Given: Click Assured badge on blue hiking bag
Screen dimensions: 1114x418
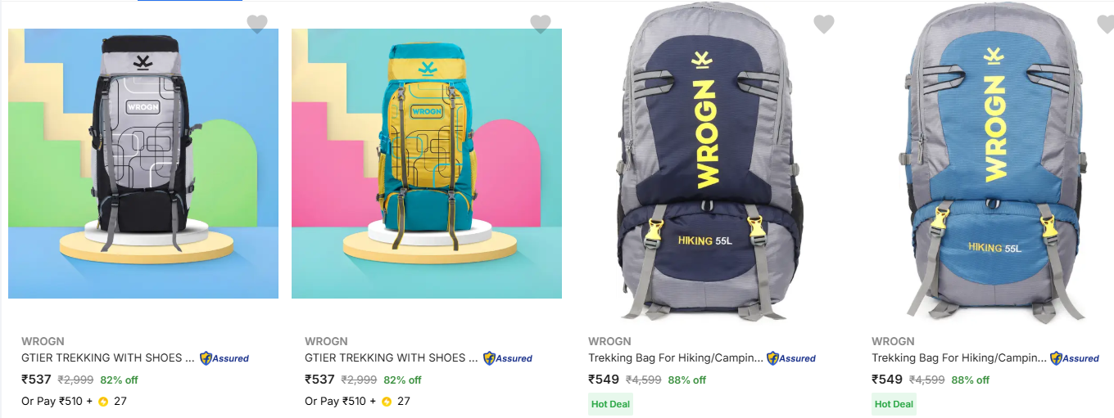Looking at the screenshot, I should pyautogui.click(x=1075, y=358).
